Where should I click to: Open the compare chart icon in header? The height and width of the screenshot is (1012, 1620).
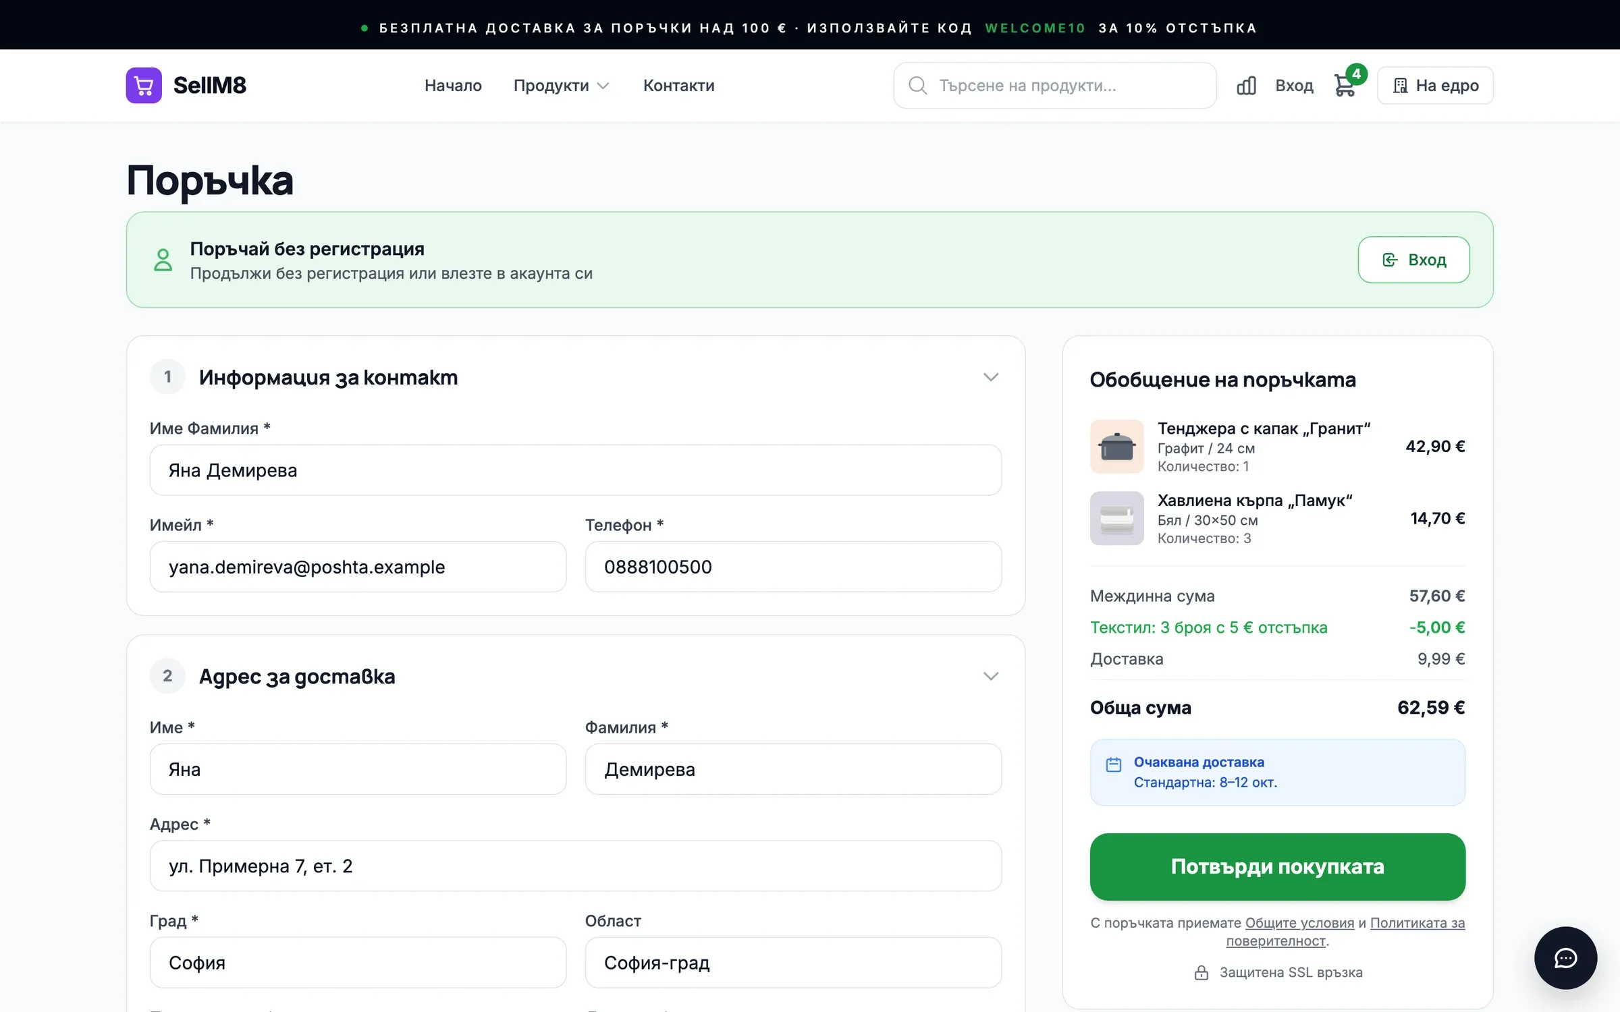pos(1246,86)
